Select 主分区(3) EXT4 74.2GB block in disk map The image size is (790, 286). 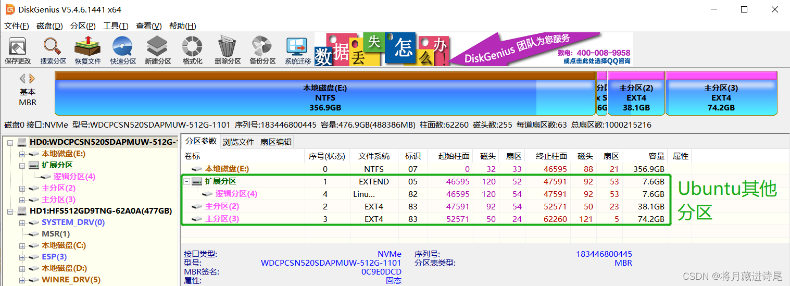(x=721, y=93)
